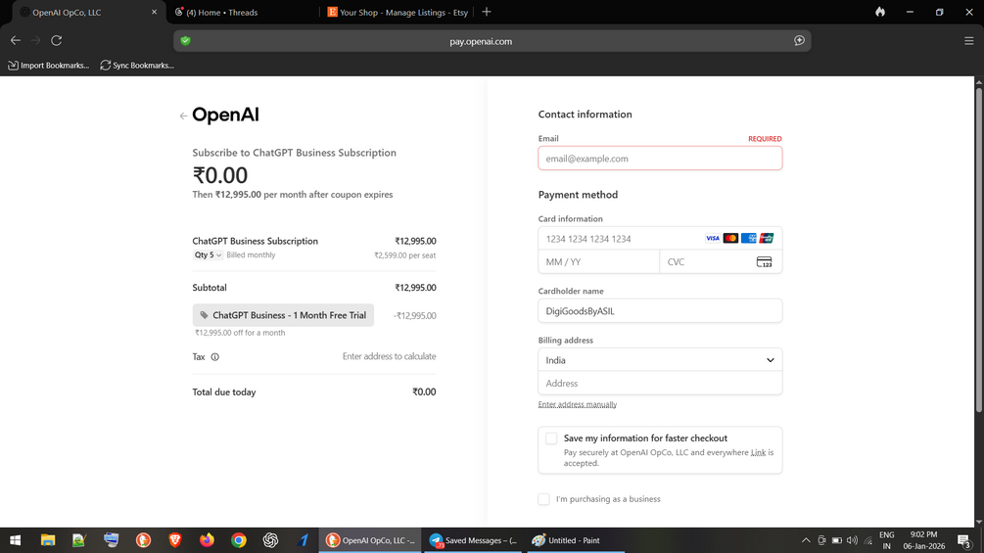Click the fire burn-data icon
This screenshot has height=553, width=984.
coord(880,12)
